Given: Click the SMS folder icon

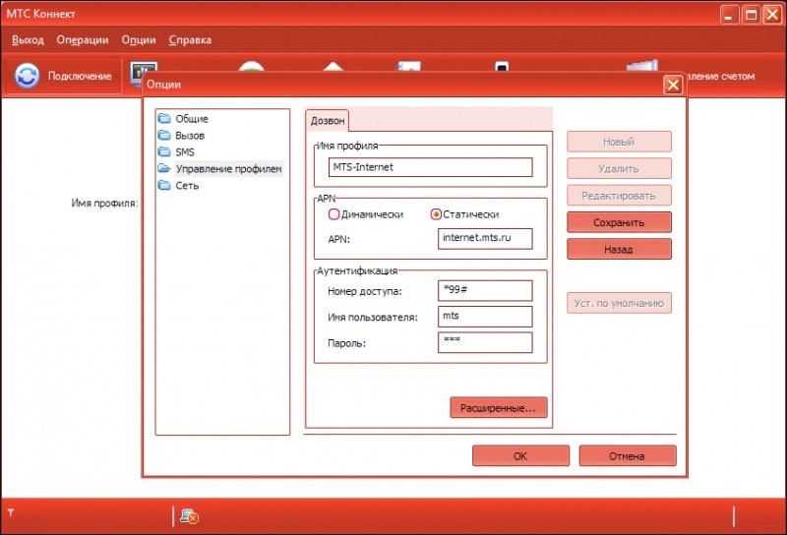Looking at the screenshot, I should [x=164, y=151].
